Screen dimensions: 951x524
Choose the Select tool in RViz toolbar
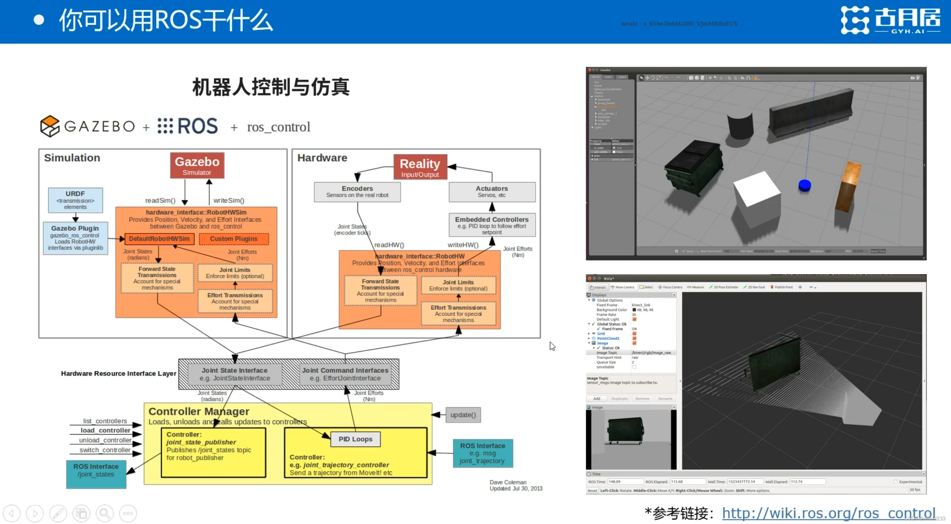click(x=646, y=287)
